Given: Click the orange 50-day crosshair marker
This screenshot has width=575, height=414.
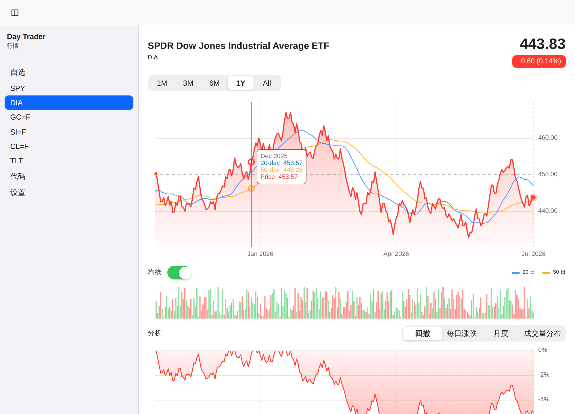Looking at the screenshot, I should coord(251,189).
